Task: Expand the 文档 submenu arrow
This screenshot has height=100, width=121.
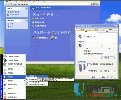Action: (x=25, y=73)
